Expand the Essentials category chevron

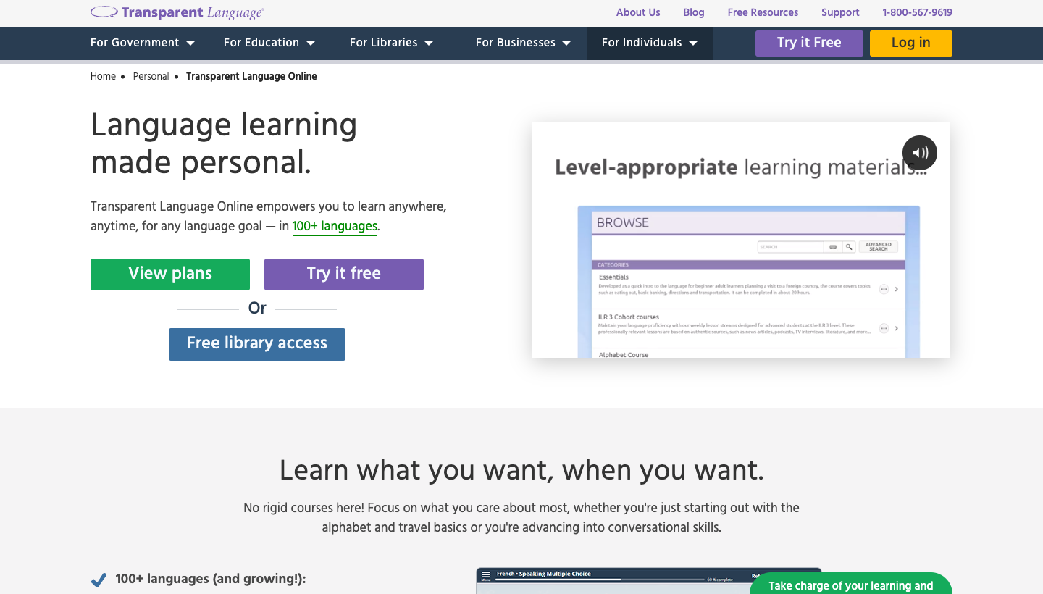[x=897, y=289]
